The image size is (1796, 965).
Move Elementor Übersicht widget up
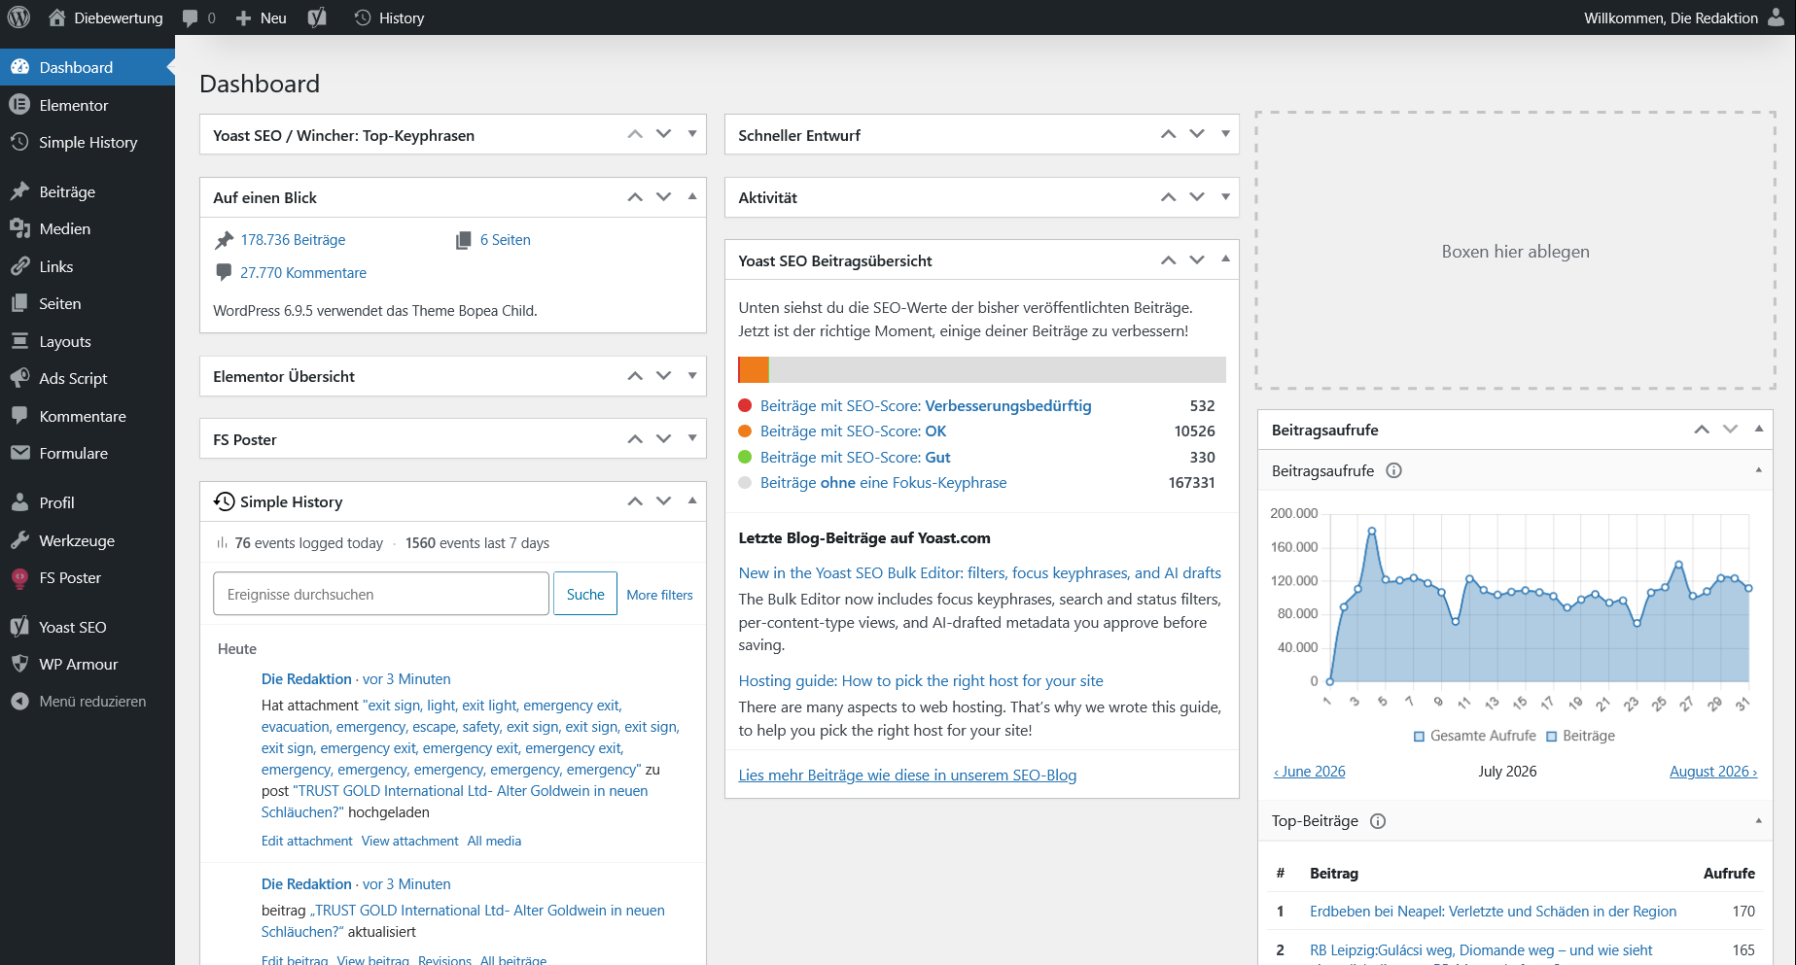click(x=635, y=375)
